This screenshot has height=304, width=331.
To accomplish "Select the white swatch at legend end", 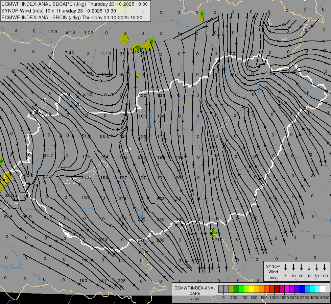I will click(323, 289).
